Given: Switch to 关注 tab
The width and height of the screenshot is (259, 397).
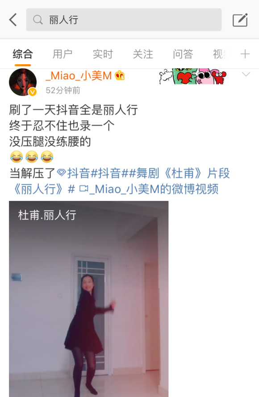Looking at the screenshot, I should pos(143,54).
